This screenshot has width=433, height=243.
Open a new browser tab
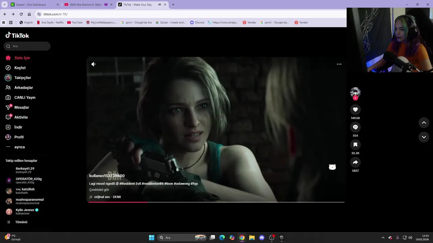pyautogui.click(x=173, y=5)
